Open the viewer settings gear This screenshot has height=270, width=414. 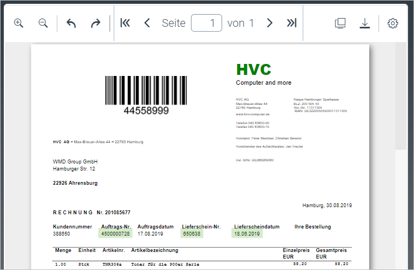(x=393, y=23)
